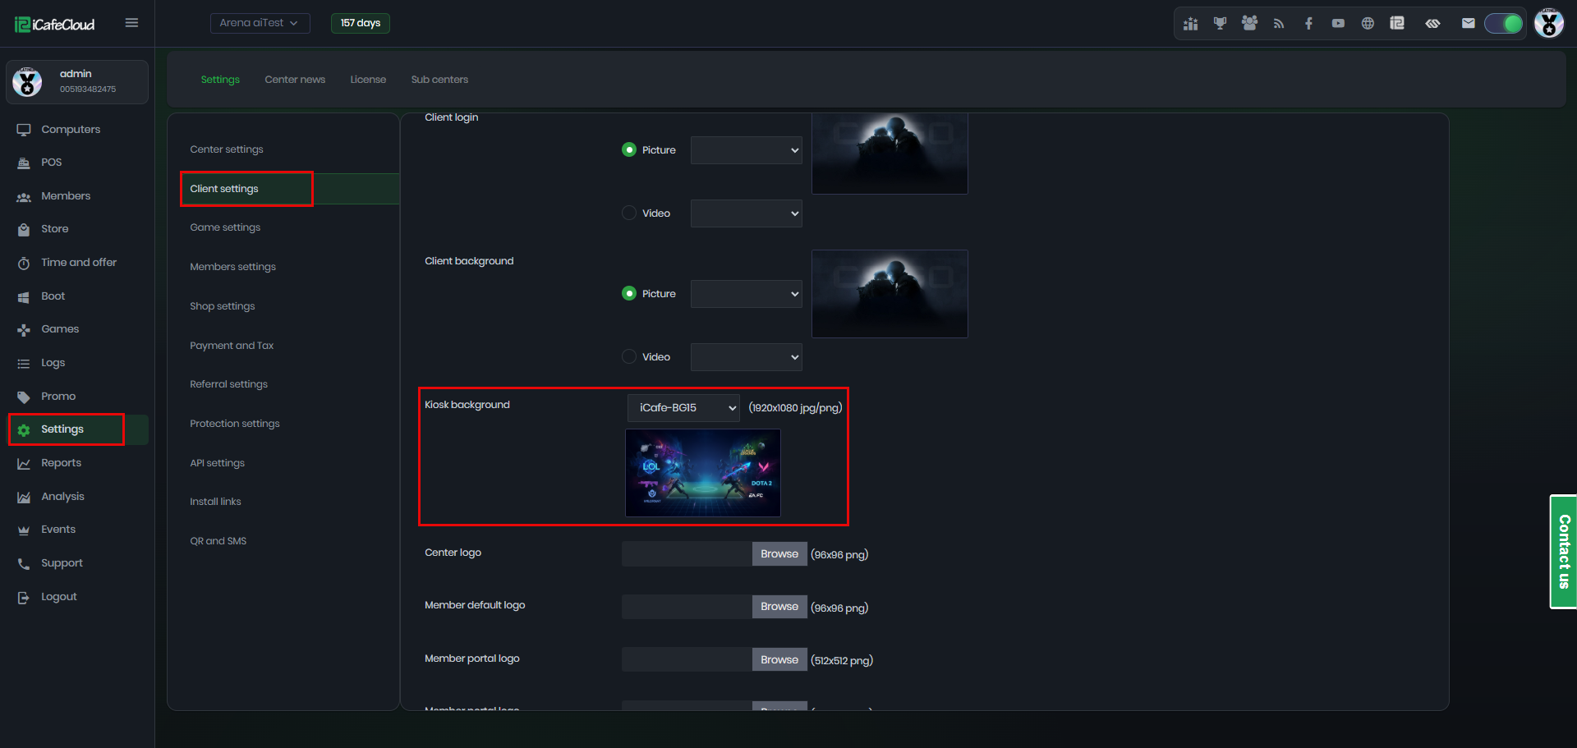Click the Settings gear icon in the sidebar

(24, 429)
